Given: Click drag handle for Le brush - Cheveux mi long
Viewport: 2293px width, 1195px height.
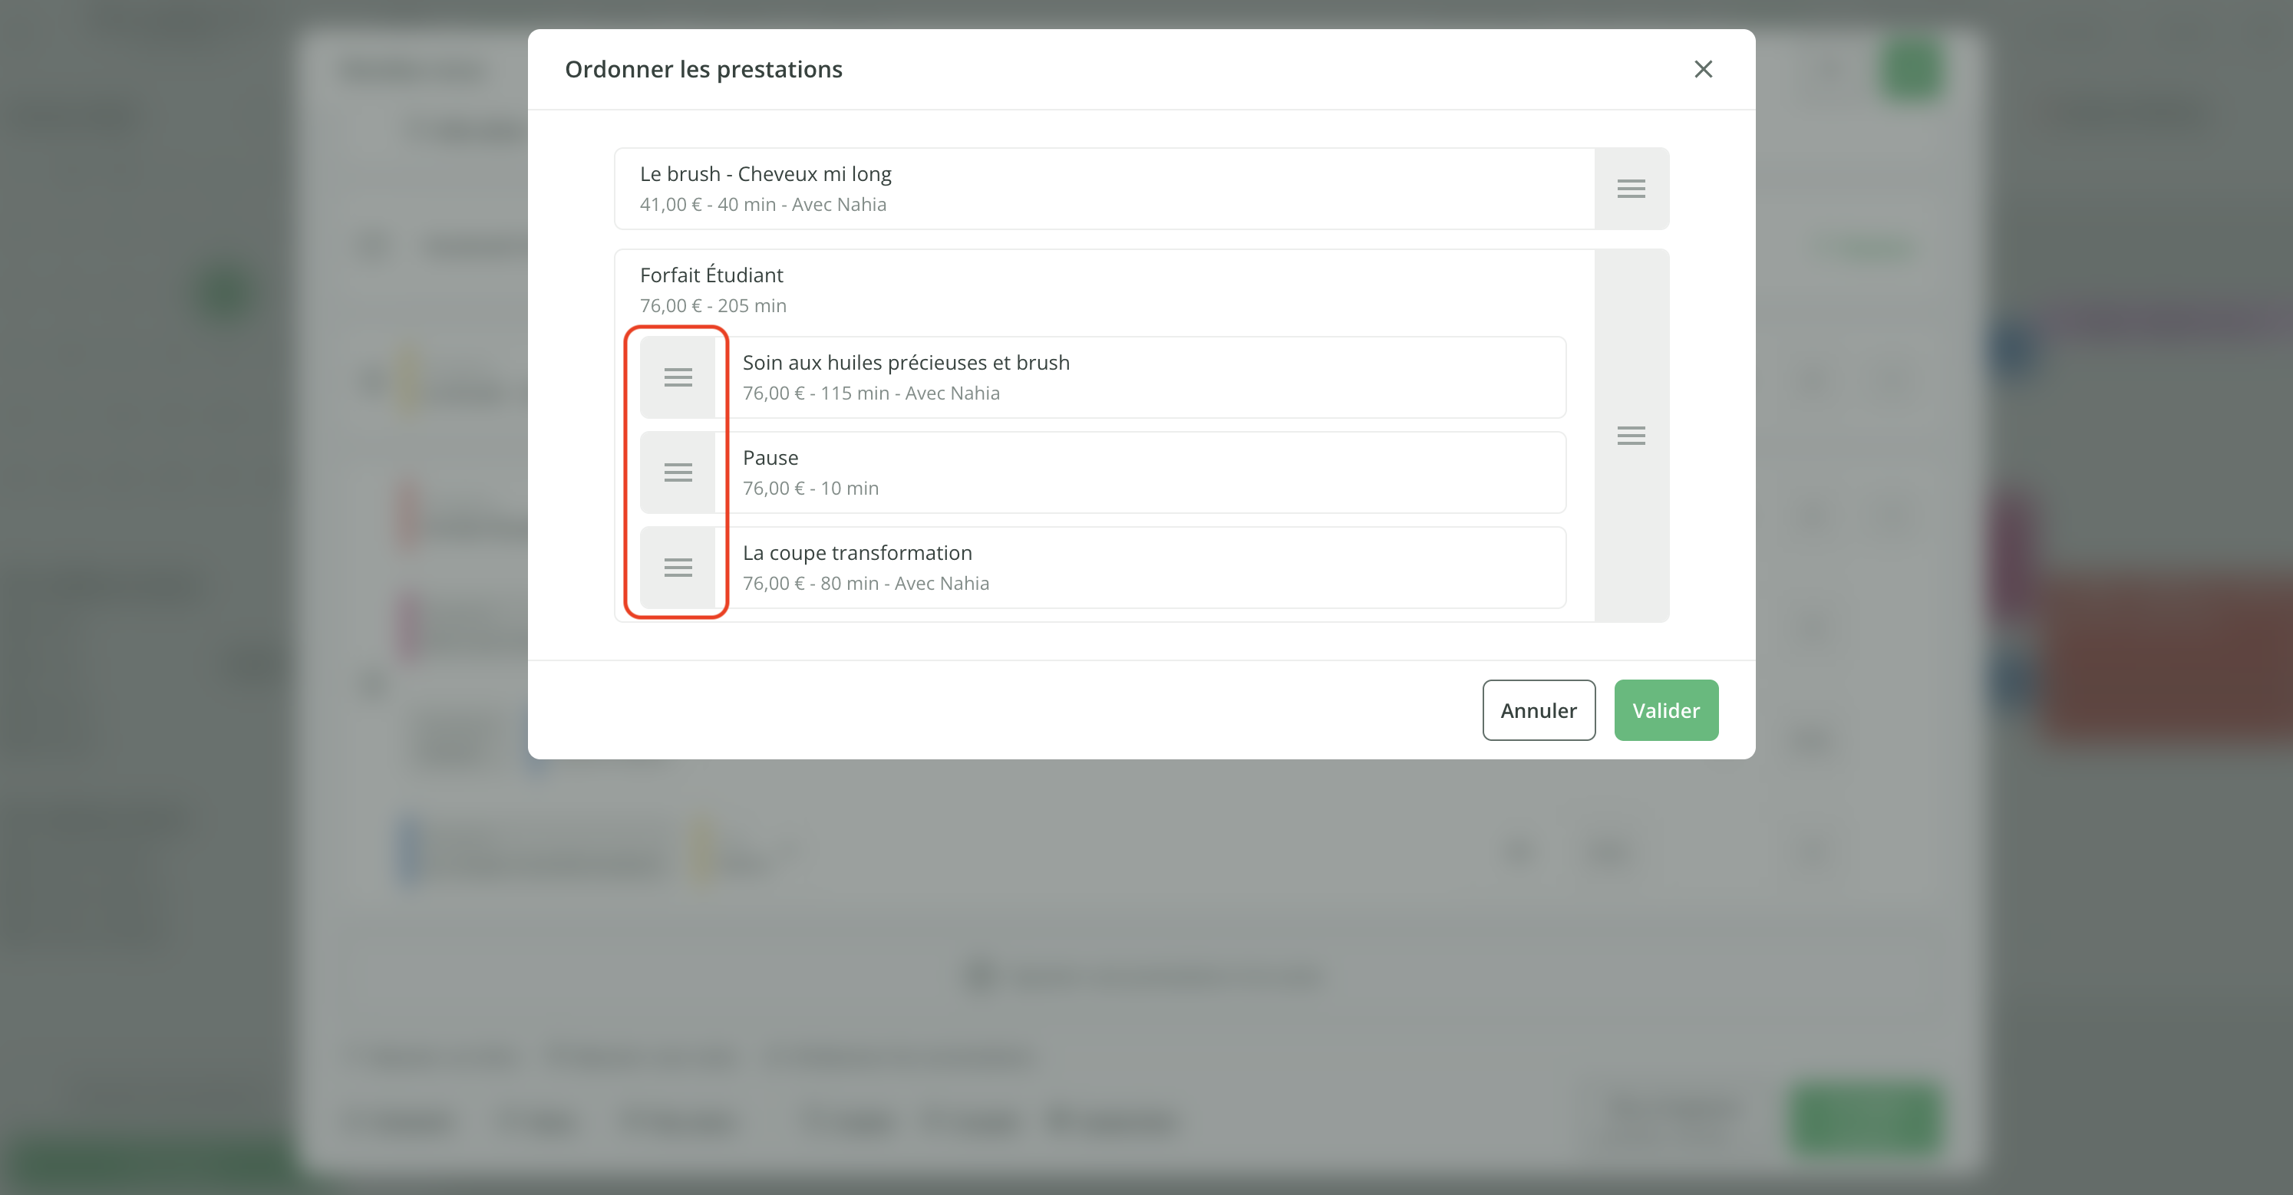Looking at the screenshot, I should (1631, 189).
